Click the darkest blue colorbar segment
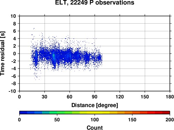The width and height of the screenshot is (174, 130). point(23,113)
